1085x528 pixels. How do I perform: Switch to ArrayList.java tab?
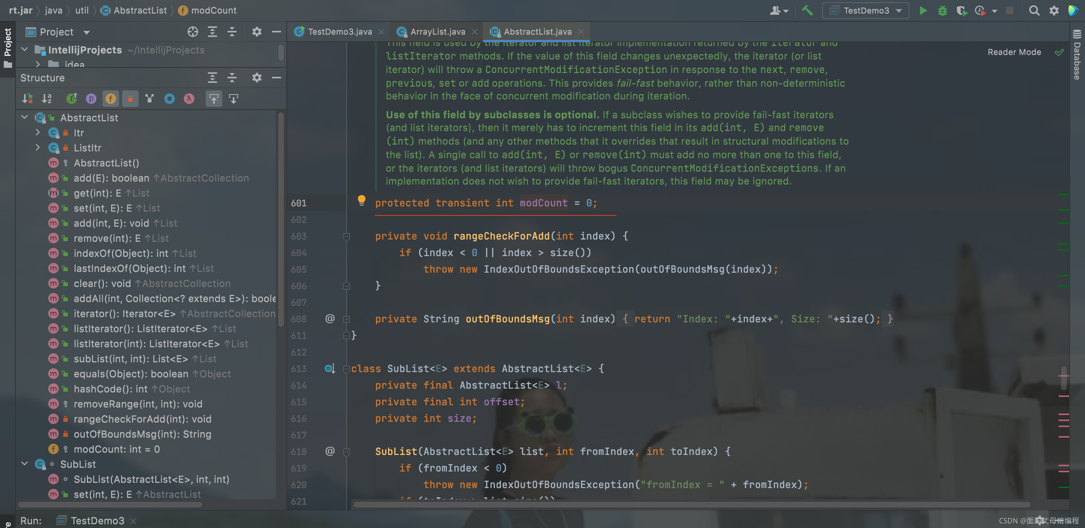tap(437, 32)
